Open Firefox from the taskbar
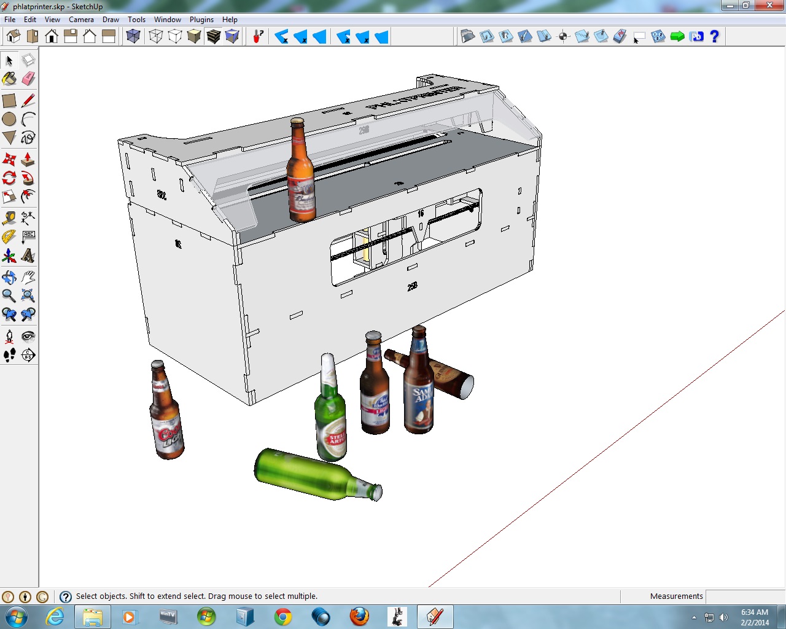The width and height of the screenshot is (786, 629). coord(359,616)
